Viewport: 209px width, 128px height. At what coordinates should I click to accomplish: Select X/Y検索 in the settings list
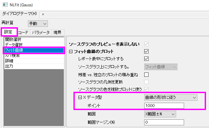pos(34,56)
